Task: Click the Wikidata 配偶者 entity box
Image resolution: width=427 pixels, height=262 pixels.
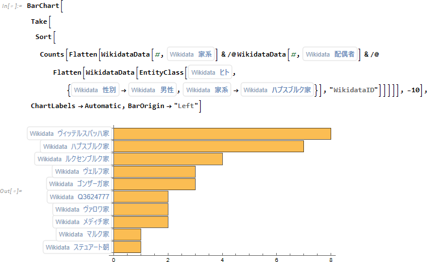Action: [330, 54]
